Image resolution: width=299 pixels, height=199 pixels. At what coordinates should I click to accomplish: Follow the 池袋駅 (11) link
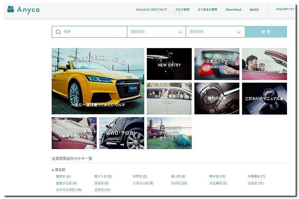click(255, 183)
